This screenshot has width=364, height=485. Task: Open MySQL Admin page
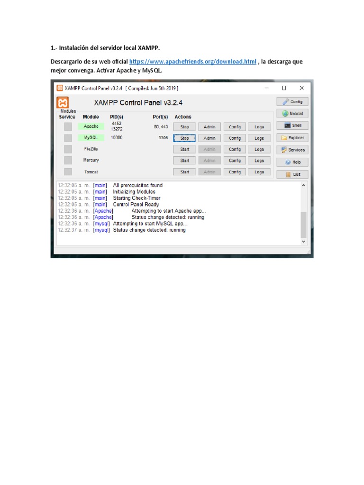tap(209, 138)
